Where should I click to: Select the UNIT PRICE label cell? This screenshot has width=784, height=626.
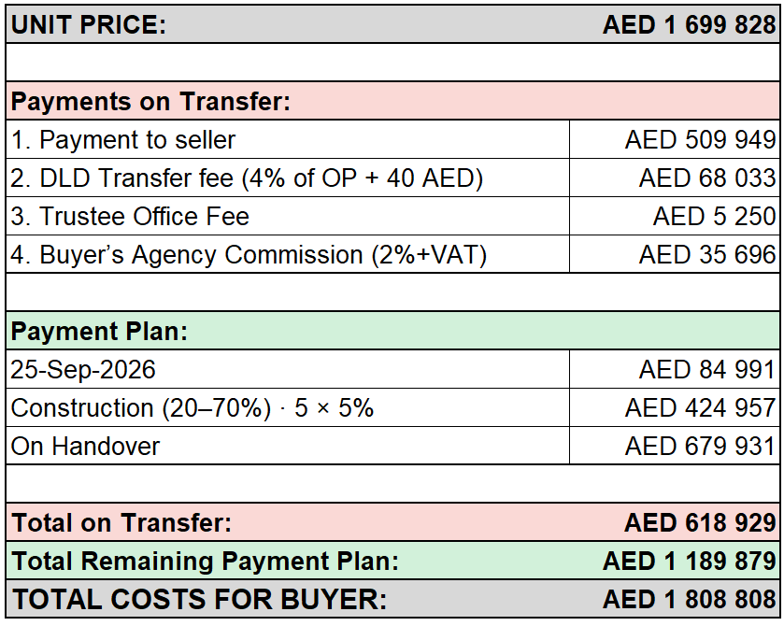click(x=89, y=24)
